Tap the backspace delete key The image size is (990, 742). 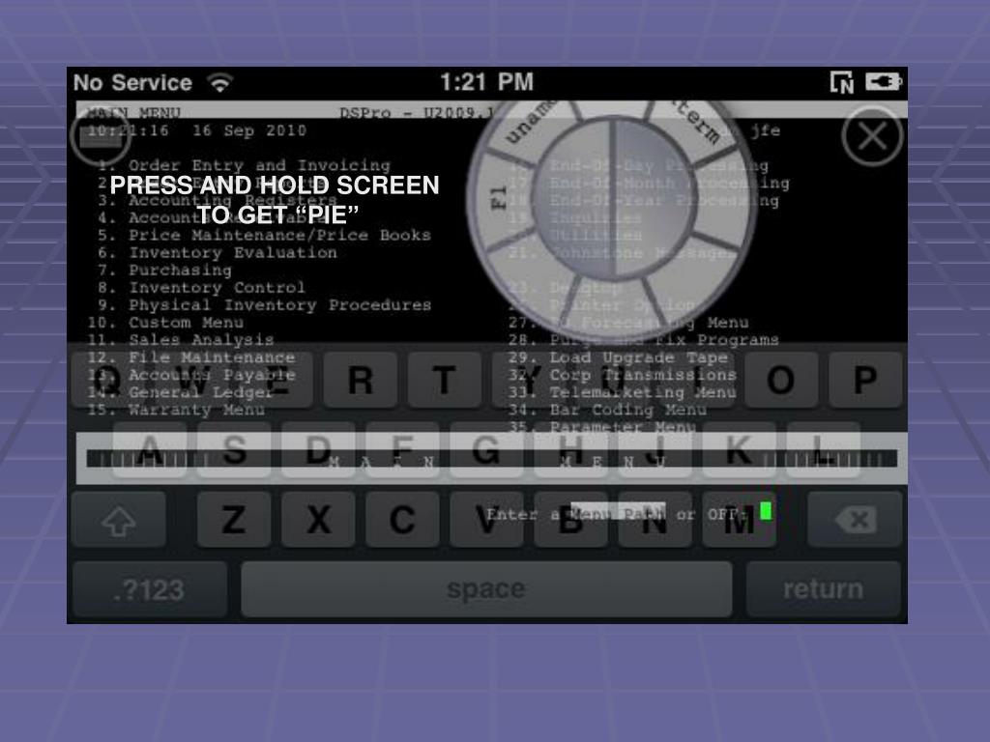point(855,520)
